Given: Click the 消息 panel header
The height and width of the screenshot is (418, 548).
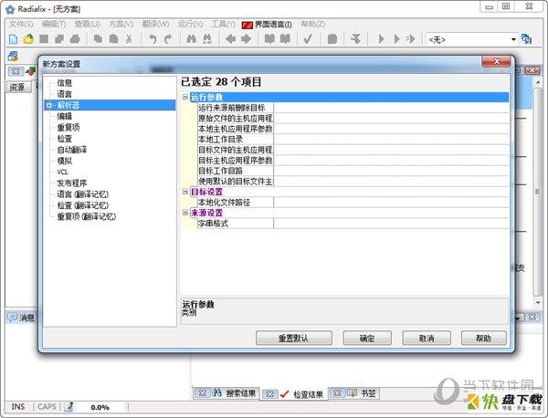Looking at the screenshot, I should coord(22,318).
